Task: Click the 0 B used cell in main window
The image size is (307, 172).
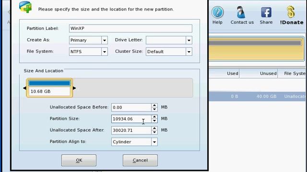Action: point(234,97)
